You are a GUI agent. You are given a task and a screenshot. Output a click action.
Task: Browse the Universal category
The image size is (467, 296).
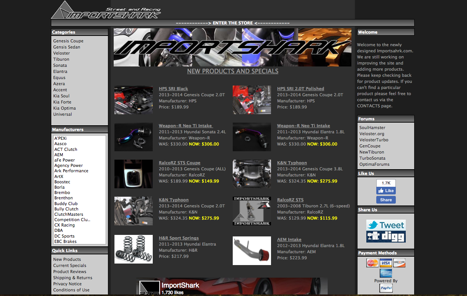coord(62,114)
